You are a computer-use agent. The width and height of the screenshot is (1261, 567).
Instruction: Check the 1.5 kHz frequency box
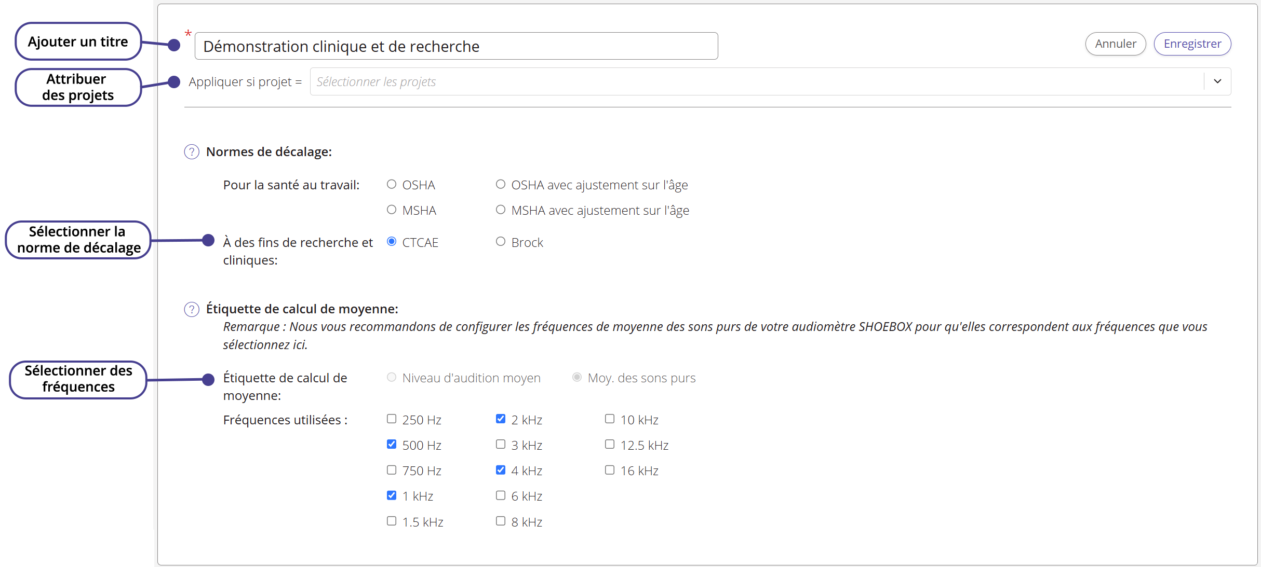tap(392, 521)
